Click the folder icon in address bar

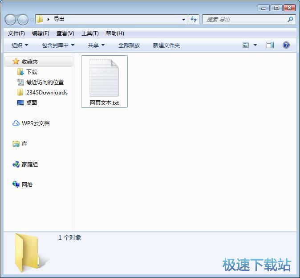[40, 19]
